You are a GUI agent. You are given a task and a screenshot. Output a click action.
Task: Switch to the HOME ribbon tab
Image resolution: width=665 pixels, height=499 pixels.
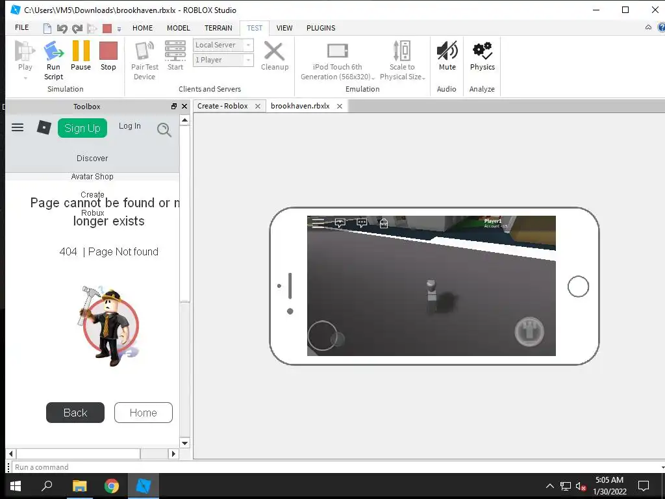(x=142, y=28)
